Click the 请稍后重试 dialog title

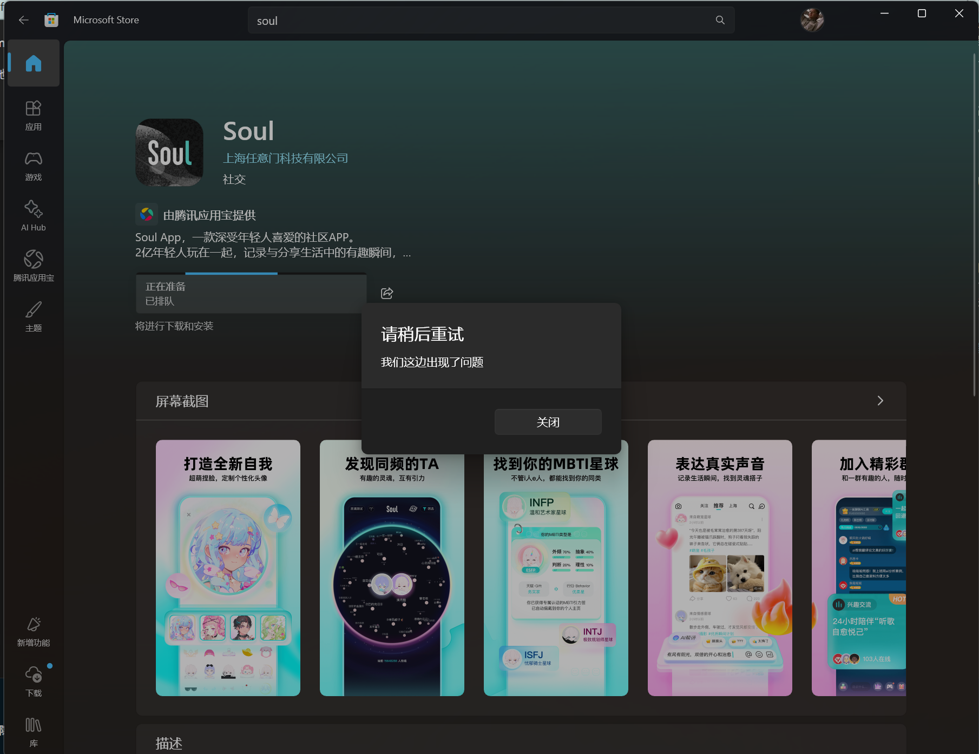pos(422,334)
